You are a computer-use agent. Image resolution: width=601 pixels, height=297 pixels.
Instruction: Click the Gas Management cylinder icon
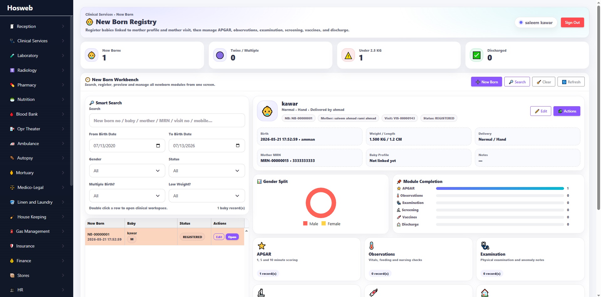(x=12, y=232)
